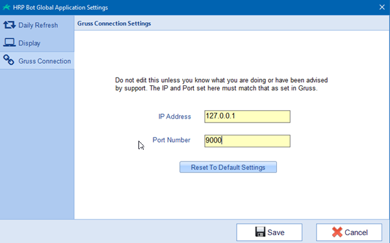Click the Daily Refresh arrows icon
The image size is (390, 243).
(x=10, y=25)
